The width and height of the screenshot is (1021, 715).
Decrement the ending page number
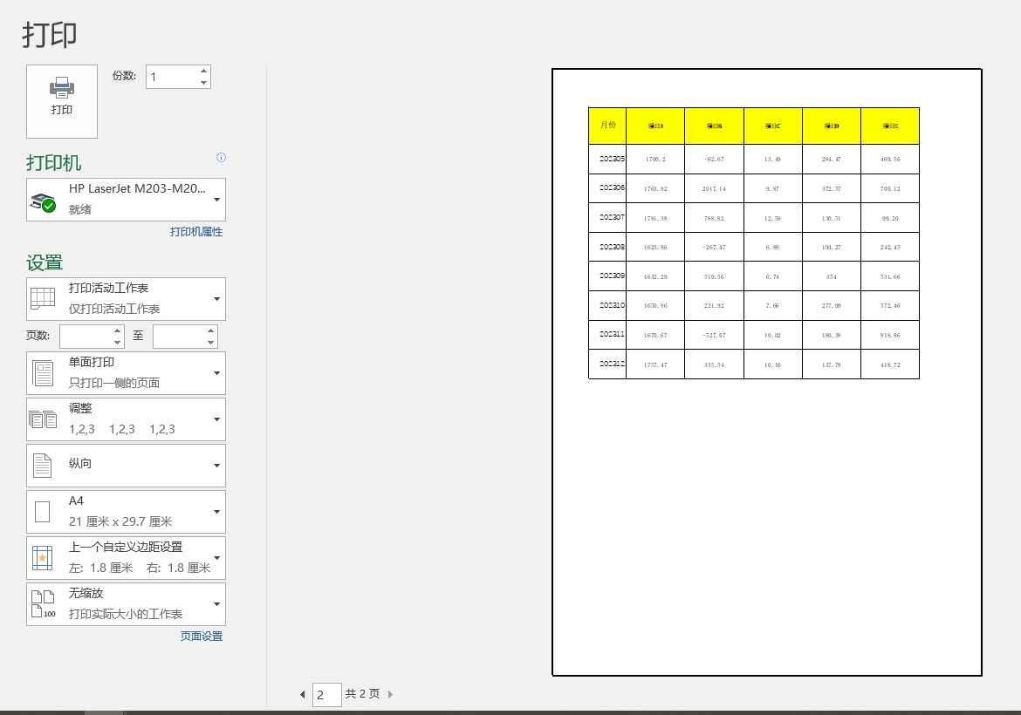210,343
